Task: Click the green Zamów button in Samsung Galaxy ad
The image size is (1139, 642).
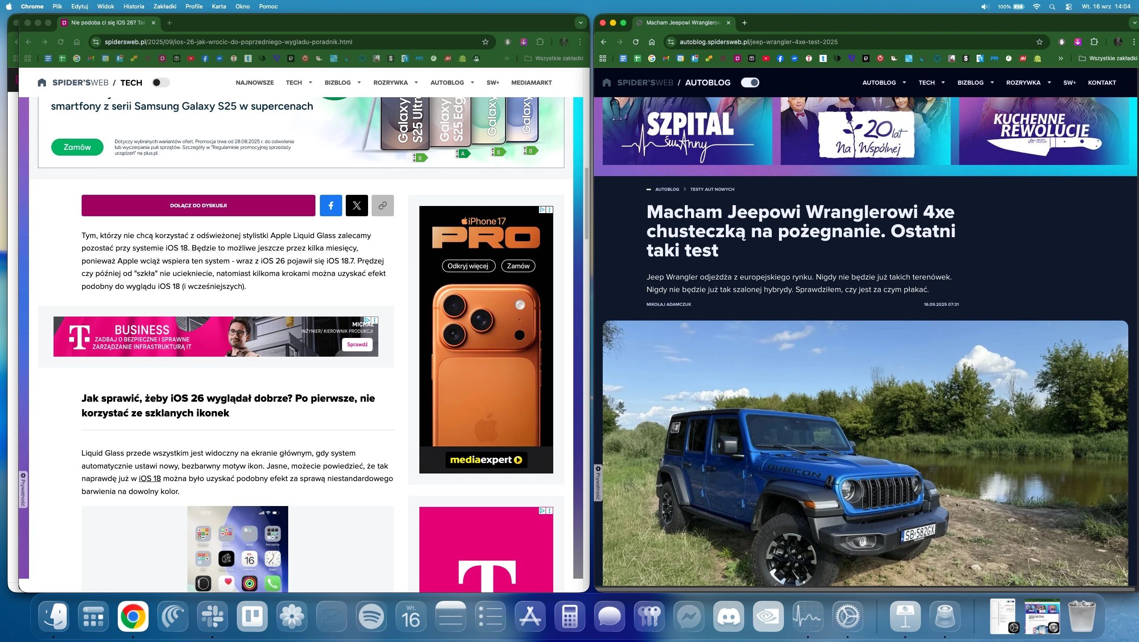Action: coord(77,147)
